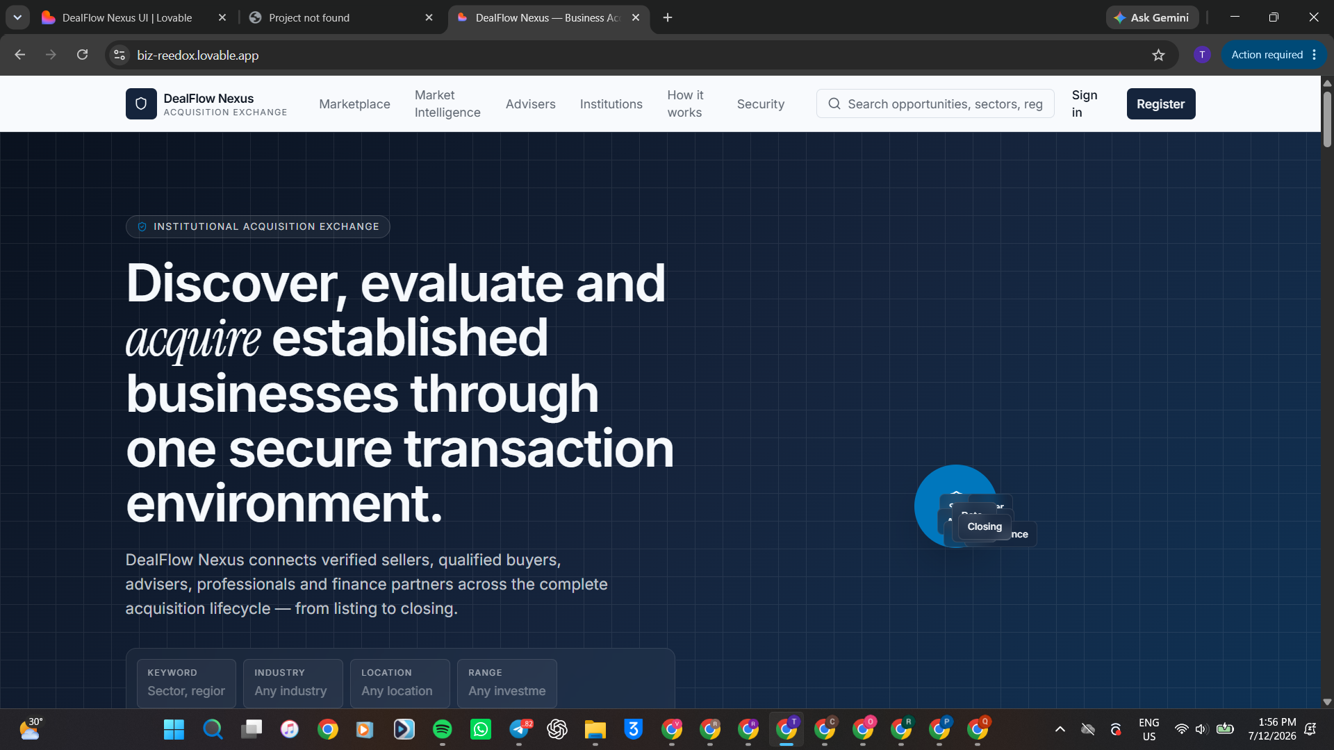Viewport: 1334px width, 750px height.
Task: Click the scrollbar down arrow
Action: click(x=1327, y=702)
